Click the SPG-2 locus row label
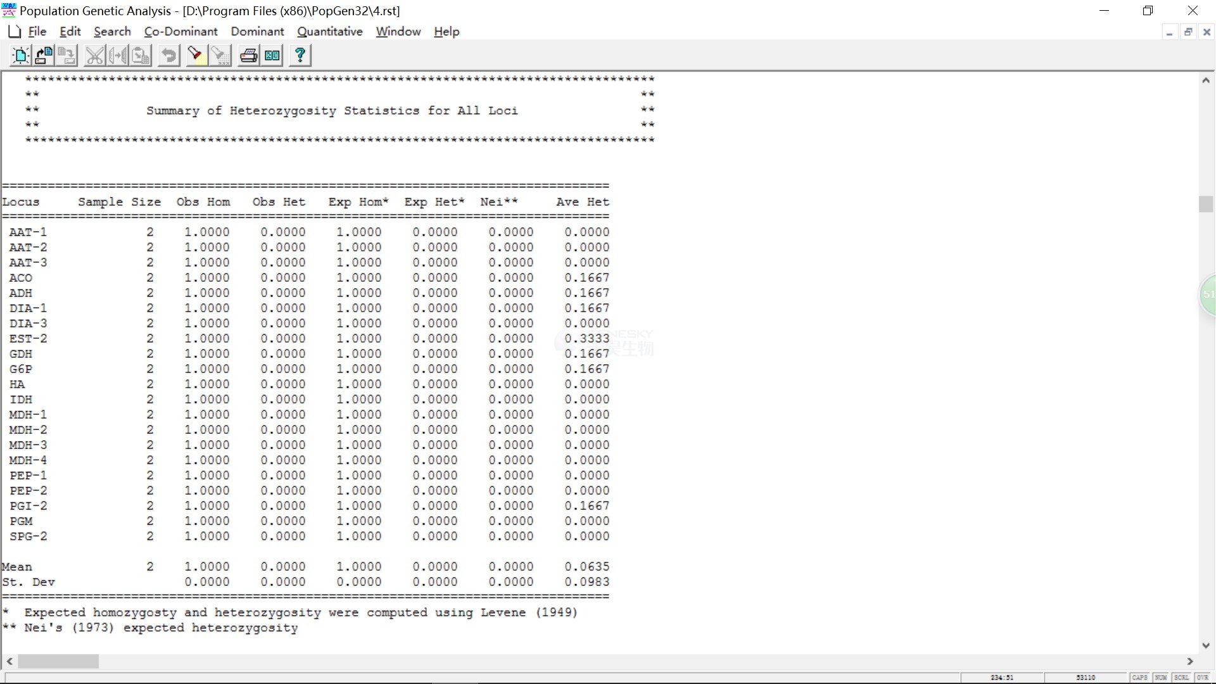 point(28,536)
